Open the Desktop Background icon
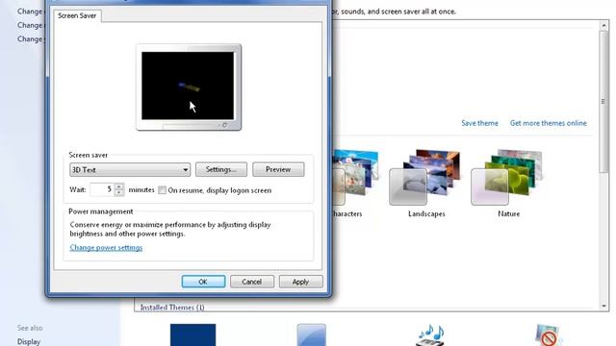Viewport: 616px width, 346px height. pyautogui.click(x=192, y=334)
